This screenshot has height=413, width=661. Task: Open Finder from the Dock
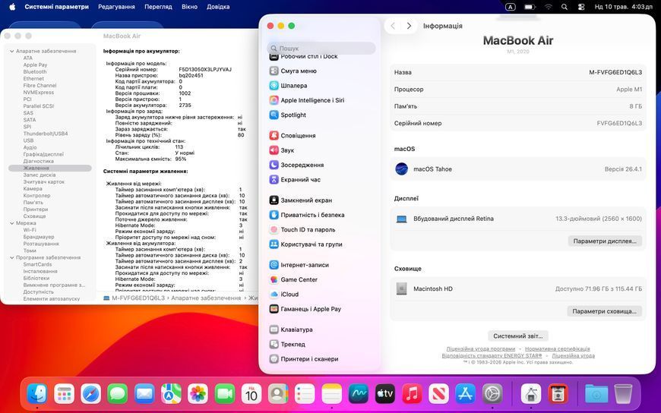click(x=37, y=394)
